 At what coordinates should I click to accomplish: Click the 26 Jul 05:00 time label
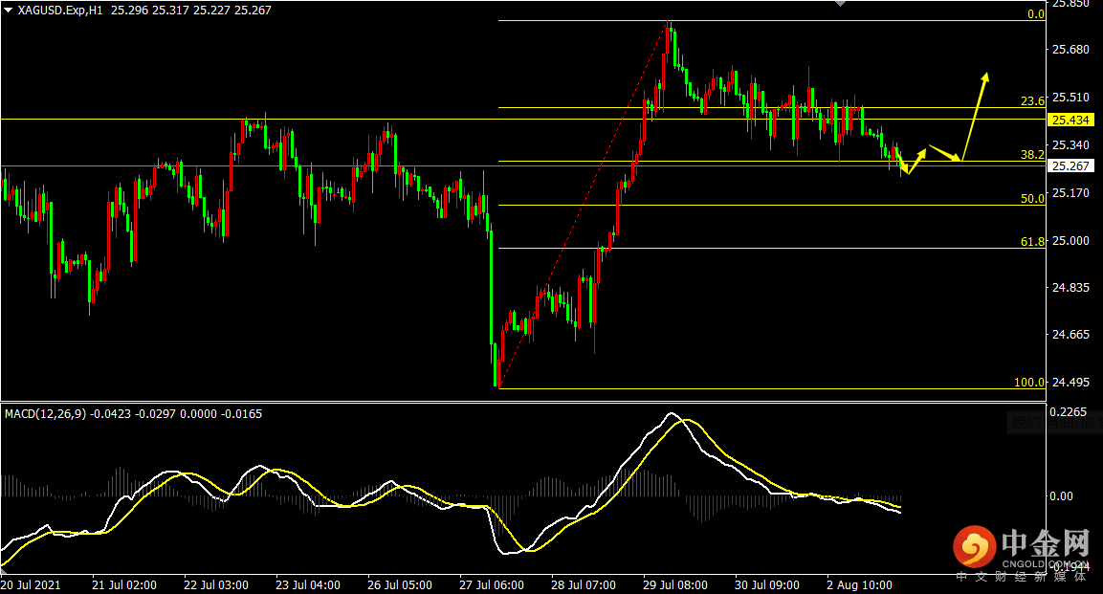pyautogui.click(x=400, y=584)
